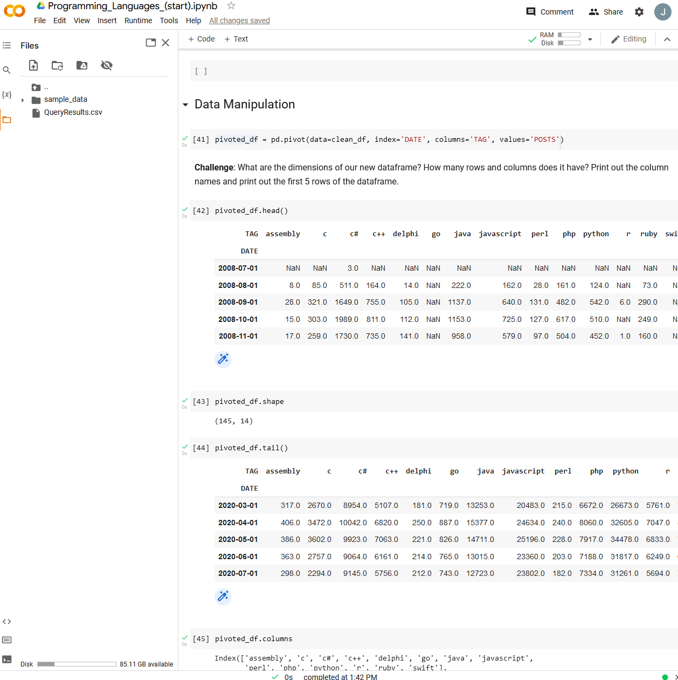The width and height of the screenshot is (678, 680).
Task: Toggle visibility of hidden files in Files panel
Action: pyautogui.click(x=106, y=65)
